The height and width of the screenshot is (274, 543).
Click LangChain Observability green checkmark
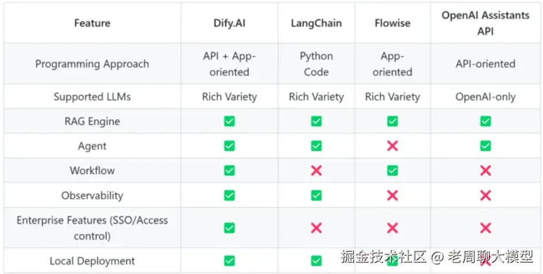click(316, 195)
